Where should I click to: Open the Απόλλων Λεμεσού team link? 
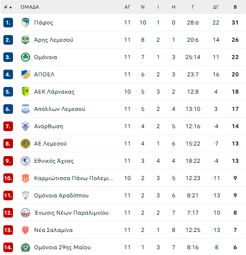coord(60,109)
